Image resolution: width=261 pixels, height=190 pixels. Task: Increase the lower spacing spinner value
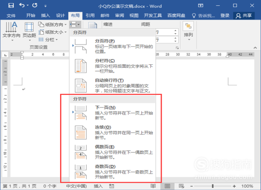(175, 38)
